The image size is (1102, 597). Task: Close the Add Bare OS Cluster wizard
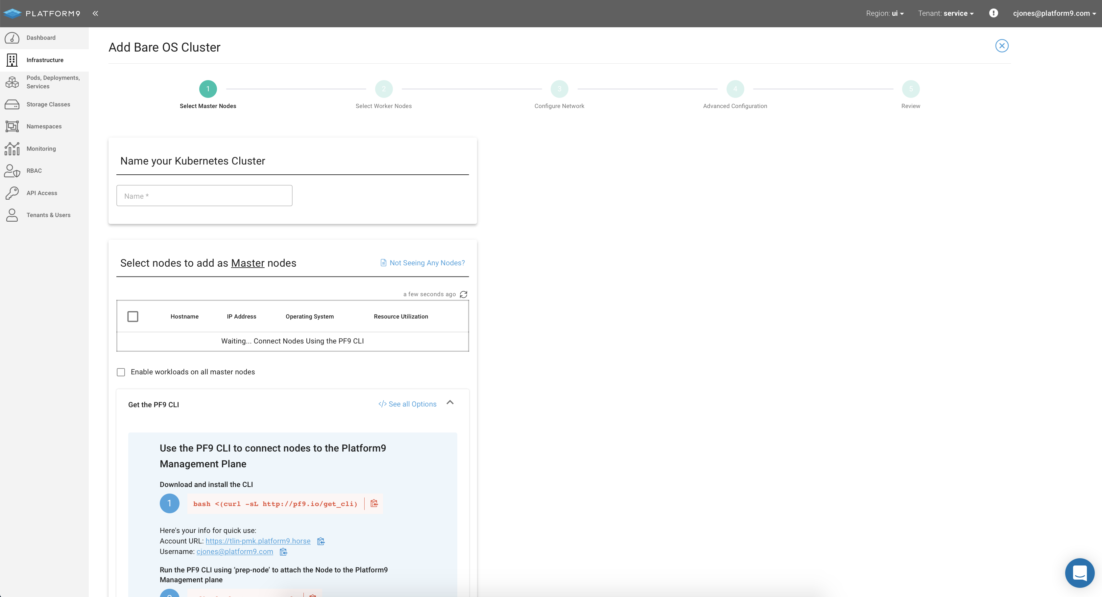pyautogui.click(x=1001, y=46)
